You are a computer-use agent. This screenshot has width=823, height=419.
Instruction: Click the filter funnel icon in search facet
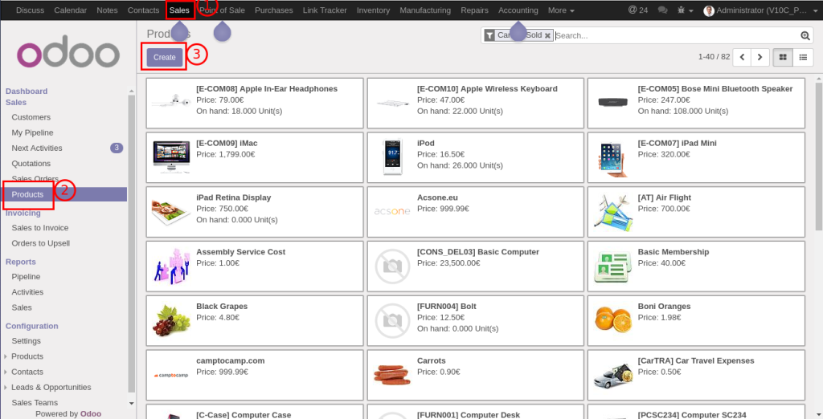489,35
